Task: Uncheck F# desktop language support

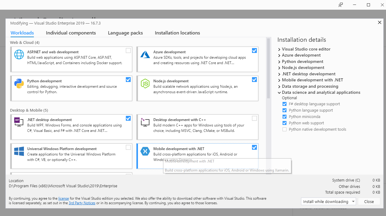Action: click(x=284, y=104)
